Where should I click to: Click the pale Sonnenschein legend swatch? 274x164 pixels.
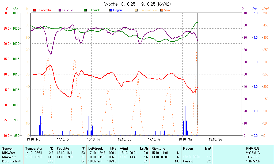(136, 10)
